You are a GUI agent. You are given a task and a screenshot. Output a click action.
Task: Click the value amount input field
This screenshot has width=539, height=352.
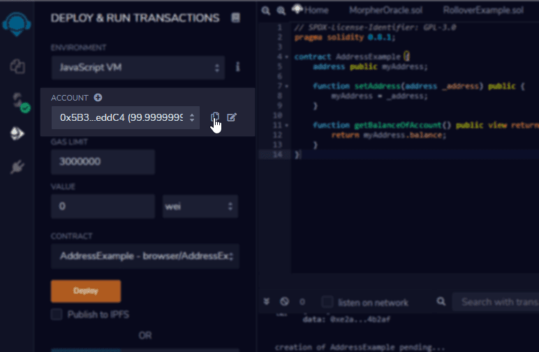click(x=103, y=206)
